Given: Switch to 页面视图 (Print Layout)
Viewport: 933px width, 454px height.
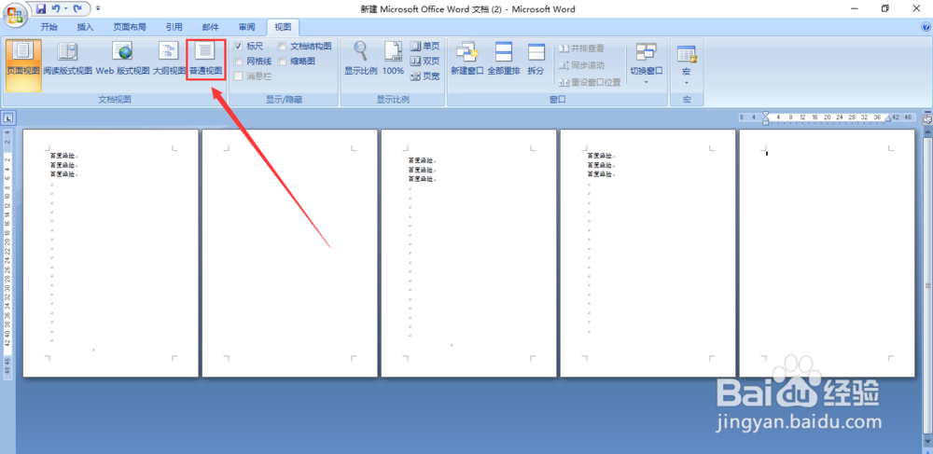Looking at the screenshot, I should coord(24,65).
